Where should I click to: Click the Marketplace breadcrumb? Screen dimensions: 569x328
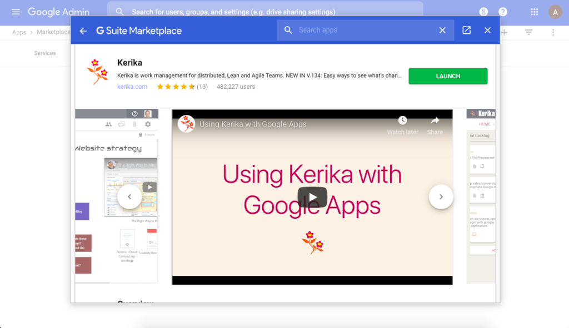pos(53,32)
